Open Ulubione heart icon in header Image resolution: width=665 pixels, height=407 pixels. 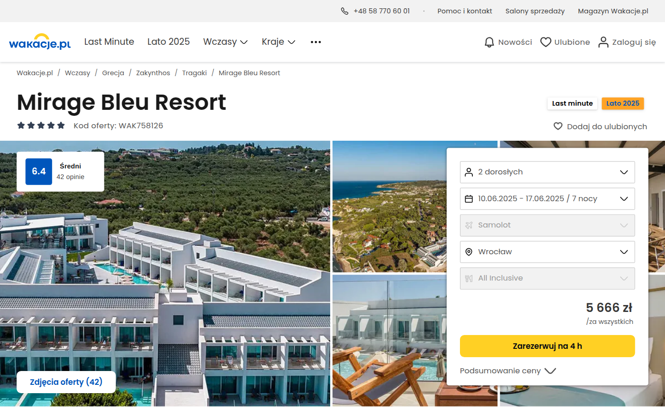pos(546,42)
